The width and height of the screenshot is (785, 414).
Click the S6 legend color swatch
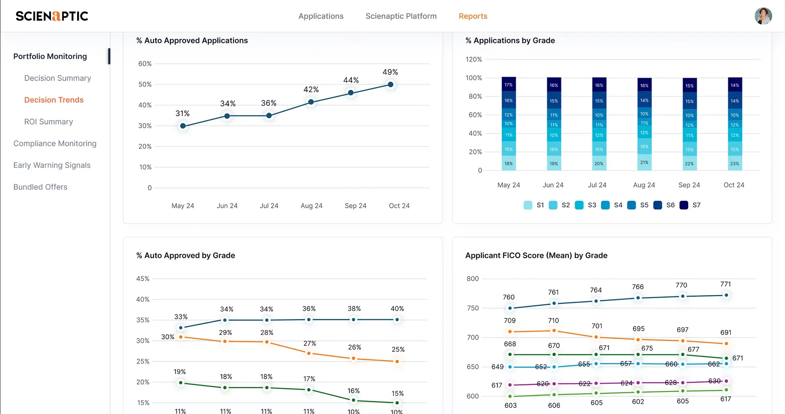click(658, 205)
